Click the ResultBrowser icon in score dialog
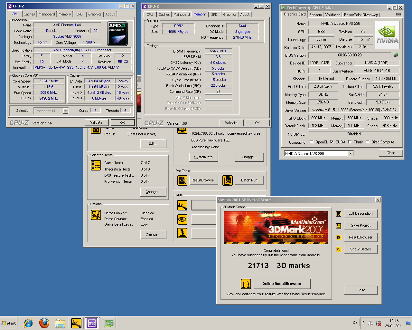 [339, 238]
